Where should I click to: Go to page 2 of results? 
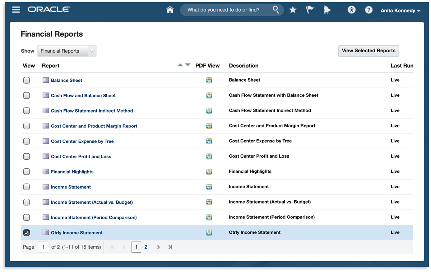(146, 247)
